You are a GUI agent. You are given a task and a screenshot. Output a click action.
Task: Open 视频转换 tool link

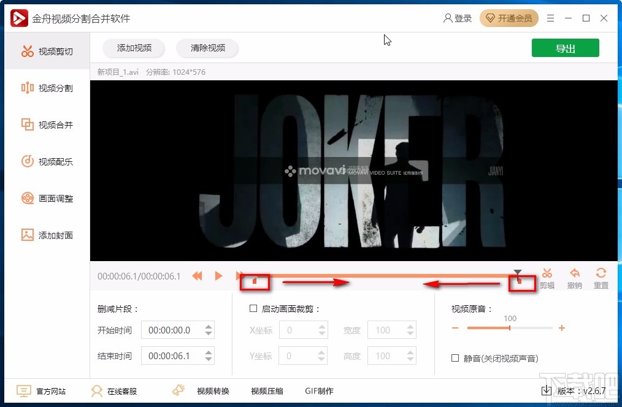(213, 391)
